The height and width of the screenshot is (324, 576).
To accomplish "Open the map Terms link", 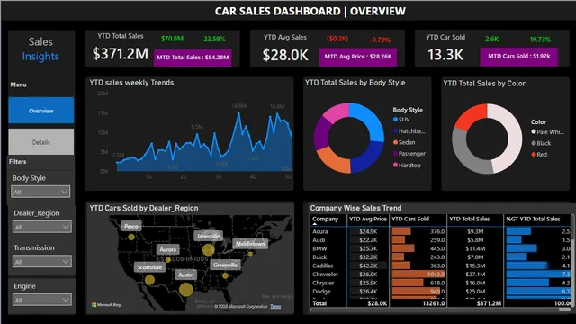I will [275, 306].
